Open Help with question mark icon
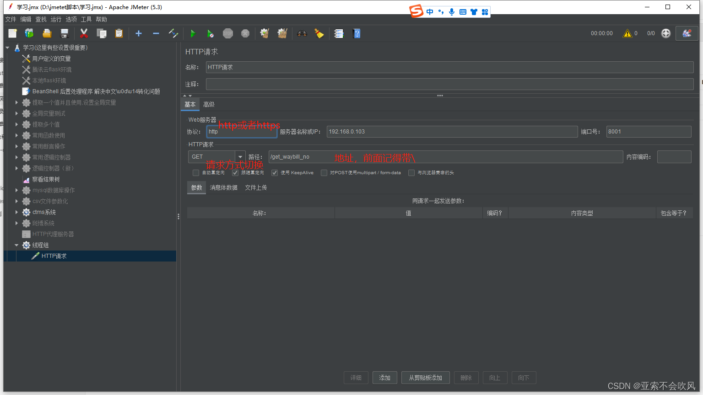Screen dimensions: 703x395 357,33
